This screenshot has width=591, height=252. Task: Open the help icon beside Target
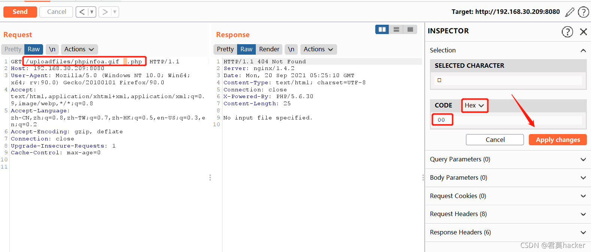(584, 12)
